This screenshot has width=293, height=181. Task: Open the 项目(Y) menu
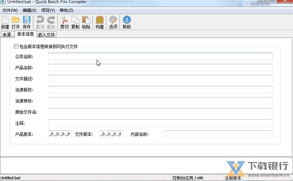(x=48, y=10)
